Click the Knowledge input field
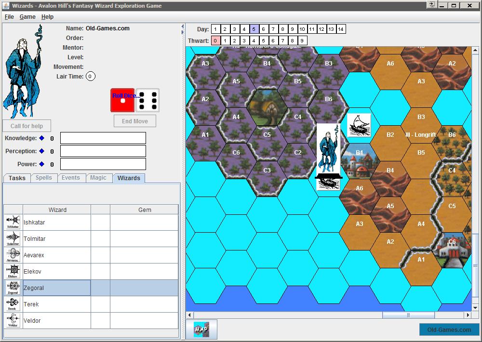This screenshot has height=342, width=482. point(103,138)
